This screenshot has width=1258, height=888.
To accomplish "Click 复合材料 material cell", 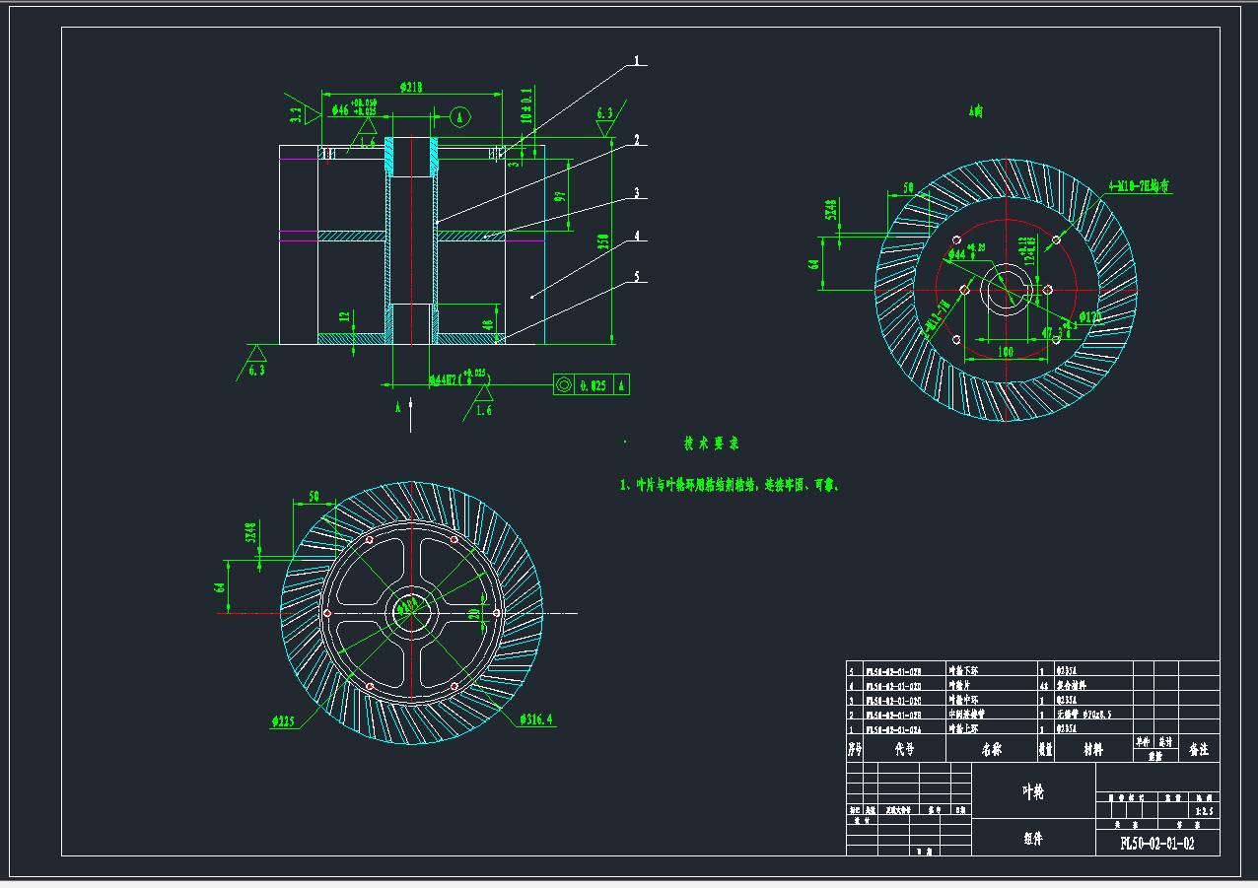I will pyautogui.click(x=1073, y=683).
